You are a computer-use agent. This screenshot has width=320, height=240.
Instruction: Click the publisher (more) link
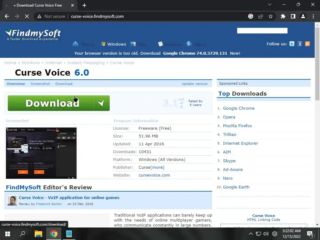pyautogui.click(x=157, y=167)
